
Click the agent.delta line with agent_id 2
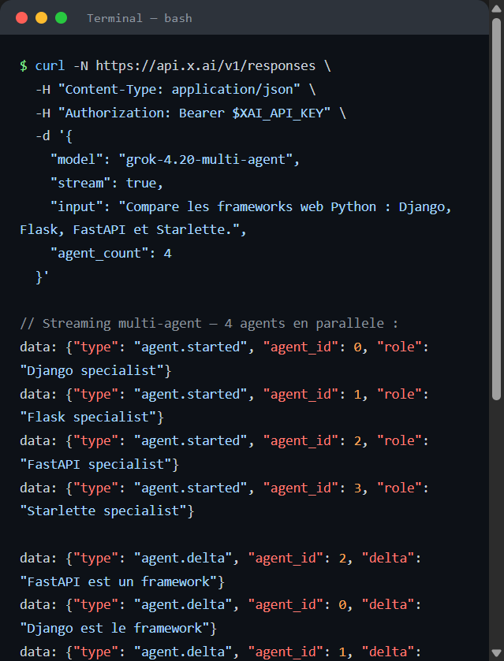(220, 559)
